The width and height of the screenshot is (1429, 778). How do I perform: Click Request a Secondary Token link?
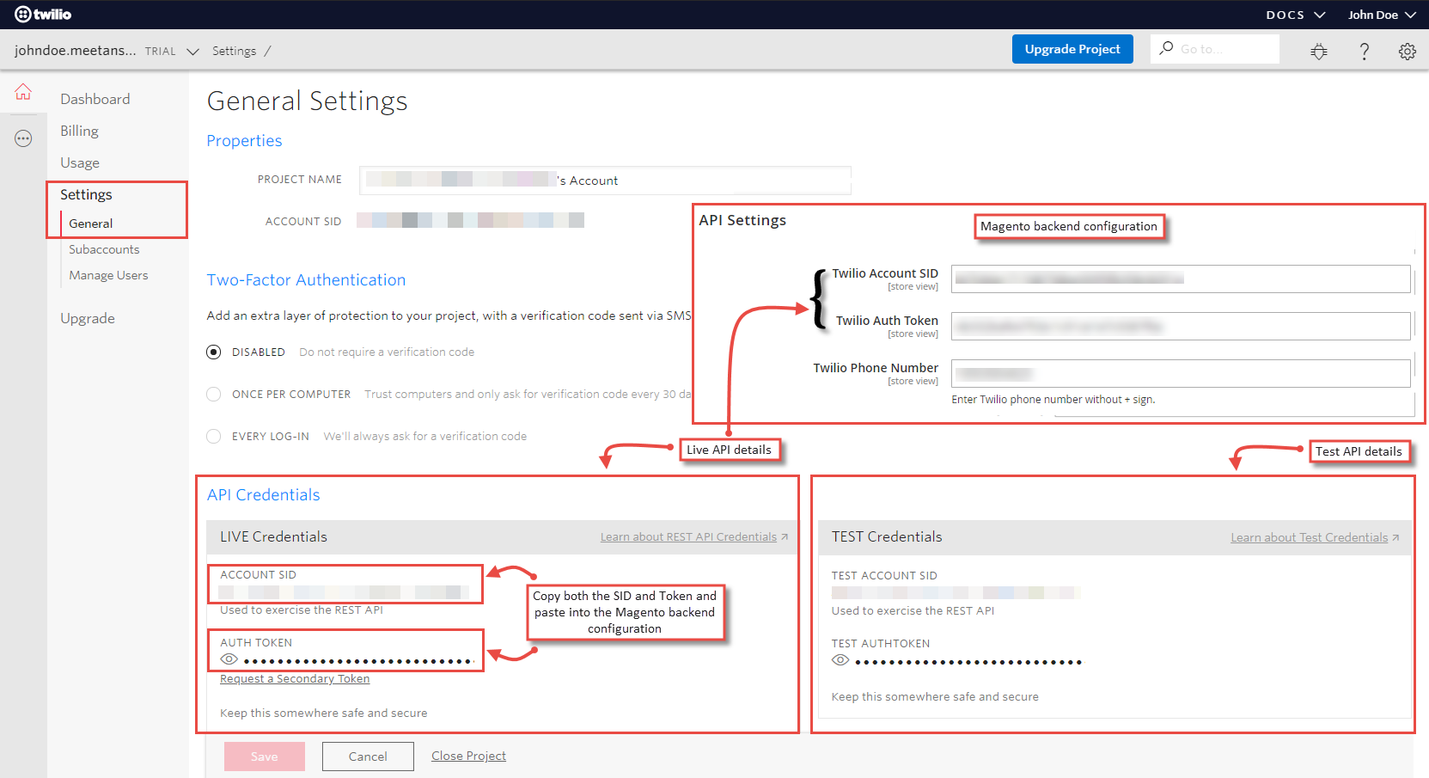tap(295, 678)
